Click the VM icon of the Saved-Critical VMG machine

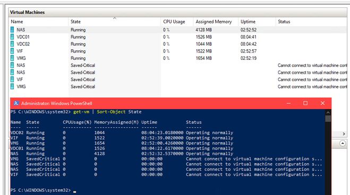pyautogui.click(x=12, y=86)
